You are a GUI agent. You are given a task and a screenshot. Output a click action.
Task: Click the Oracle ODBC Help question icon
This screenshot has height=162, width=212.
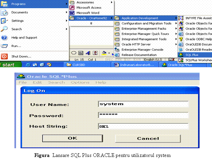click(181, 39)
